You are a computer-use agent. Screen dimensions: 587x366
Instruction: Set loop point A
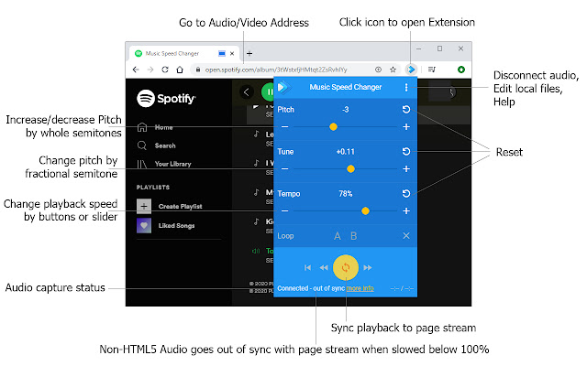338,236
